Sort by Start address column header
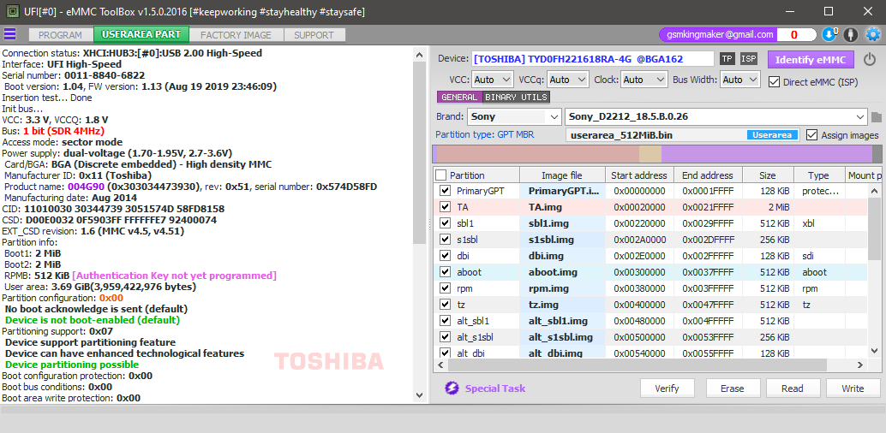Image resolution: width=886 pixels, height=433 pixels. click(x=638, y=175)
